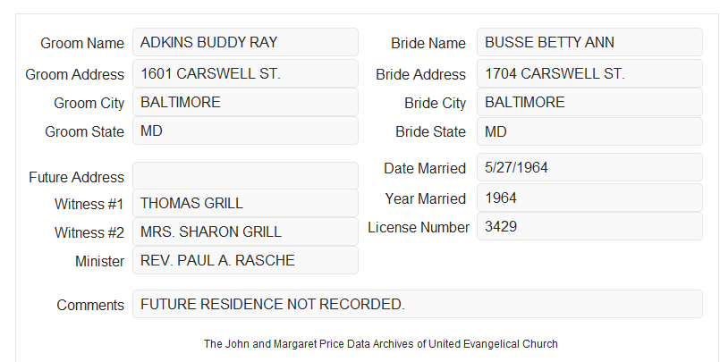Click the Data Archives footer text
Screen dimensions: 720x362
coord(381,343)
